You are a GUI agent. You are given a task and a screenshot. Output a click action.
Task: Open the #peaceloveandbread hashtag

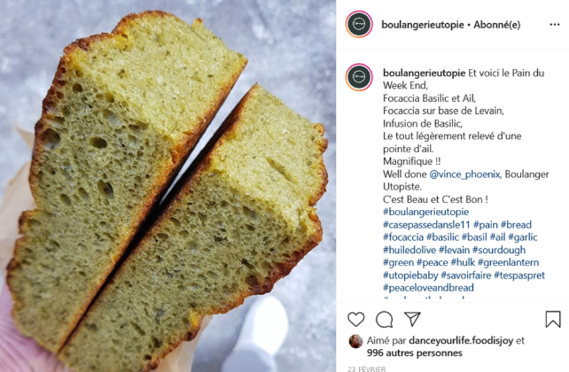coord(428,288)
